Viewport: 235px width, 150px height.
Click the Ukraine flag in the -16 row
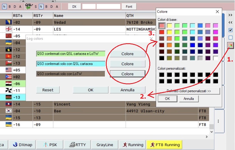8,124
